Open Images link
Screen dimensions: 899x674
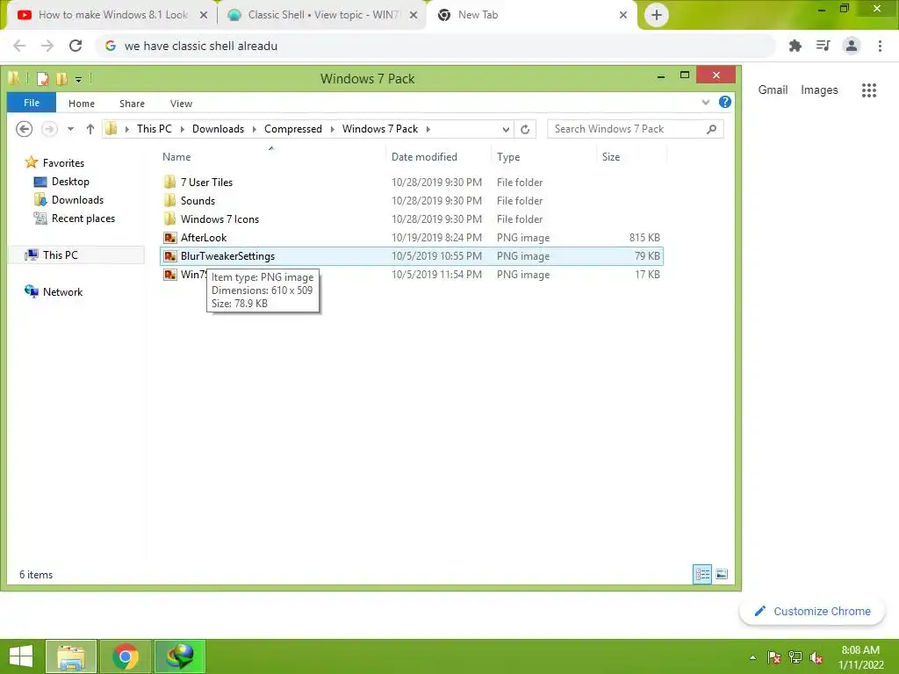(x=819, y=90)
